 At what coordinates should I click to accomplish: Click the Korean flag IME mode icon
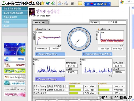coord(92,4)
